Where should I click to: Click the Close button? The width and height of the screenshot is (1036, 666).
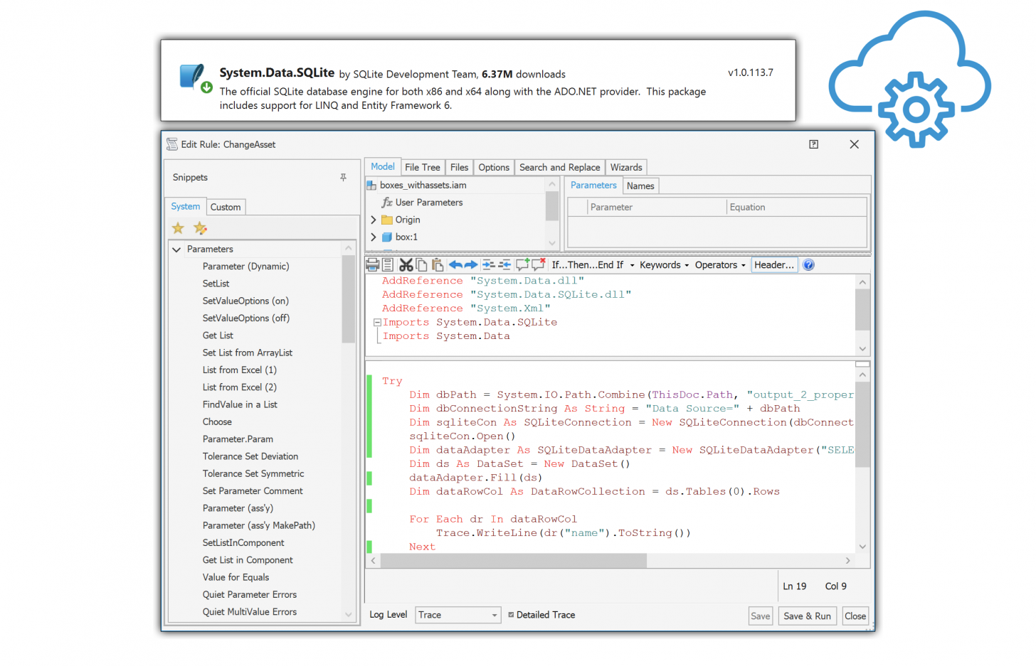(x=855, y=616)
